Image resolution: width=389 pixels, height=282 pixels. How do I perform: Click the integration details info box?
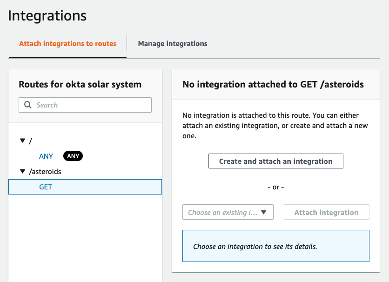pos(276,246)
